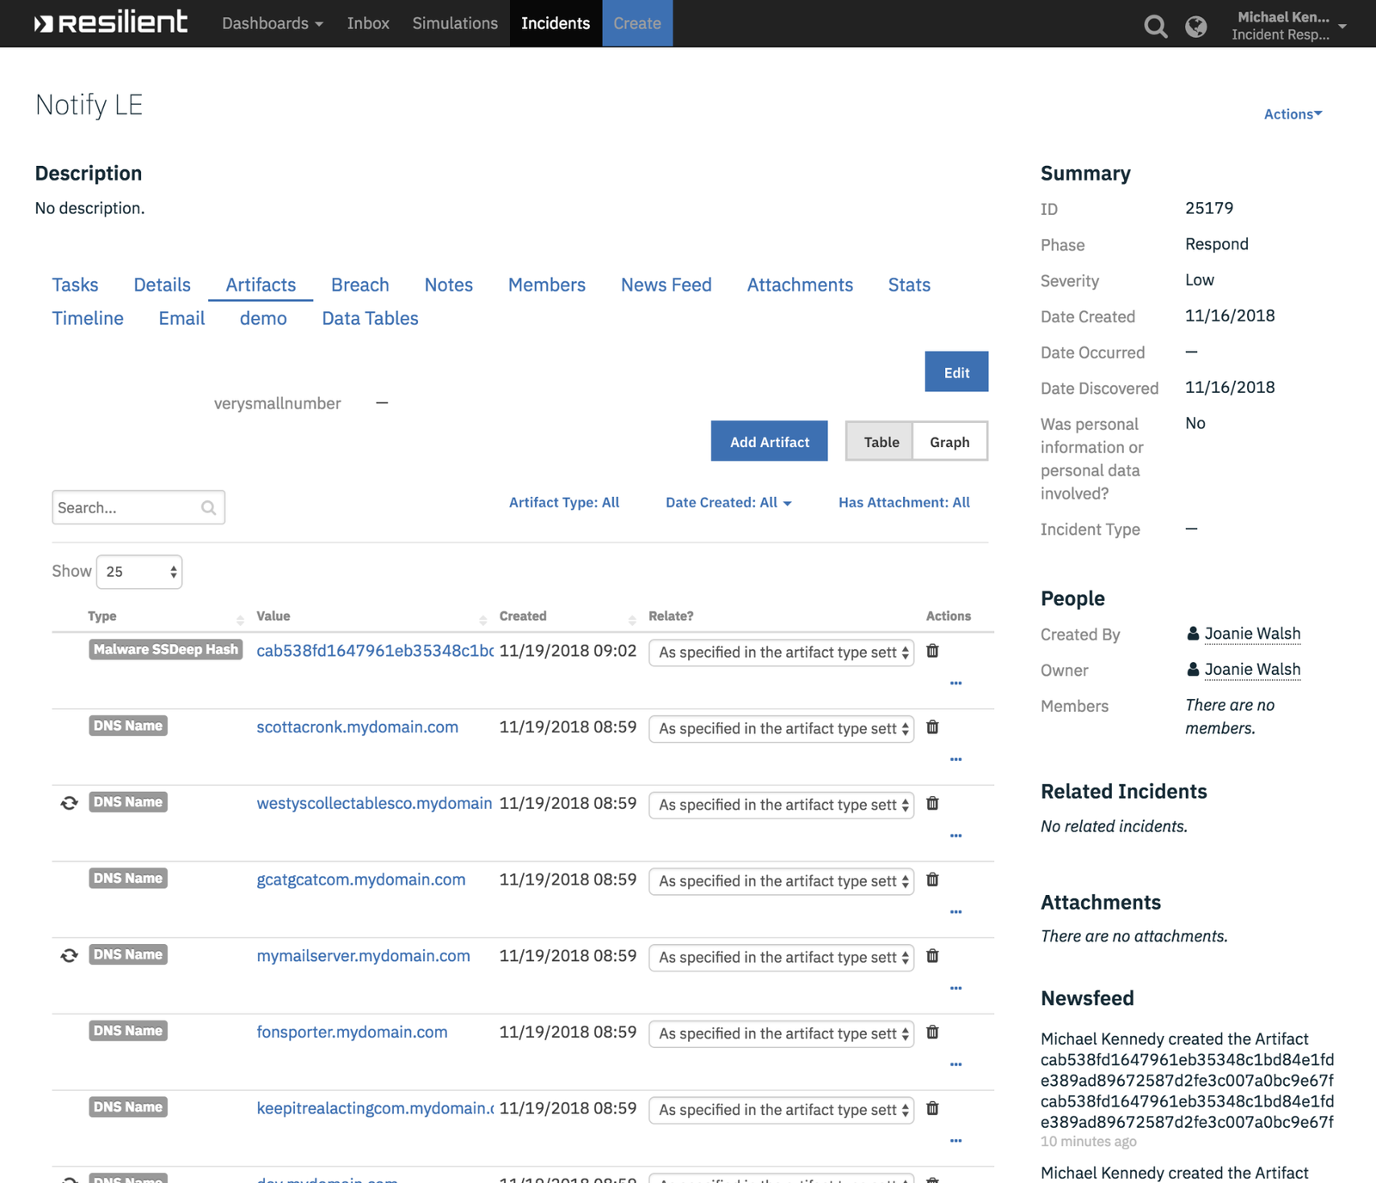Viewport: 1376px width, 1183px height.
Task: Open more options for westyscollectablesco row
Action: (x=955, y=835)
